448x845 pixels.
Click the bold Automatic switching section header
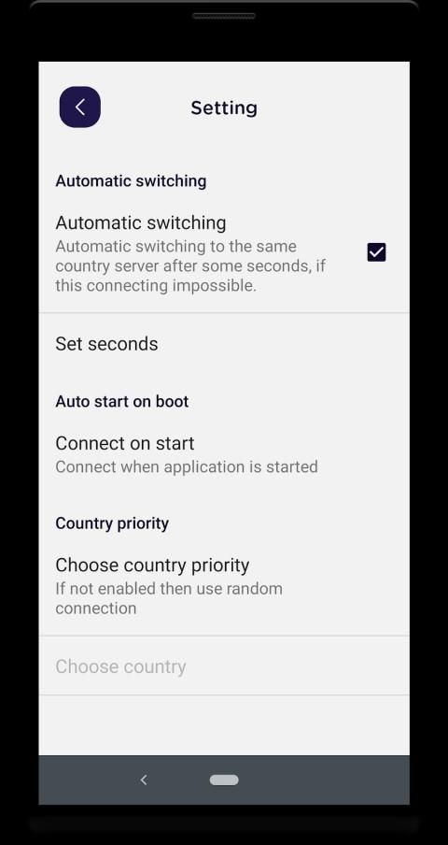click(131, 181)
